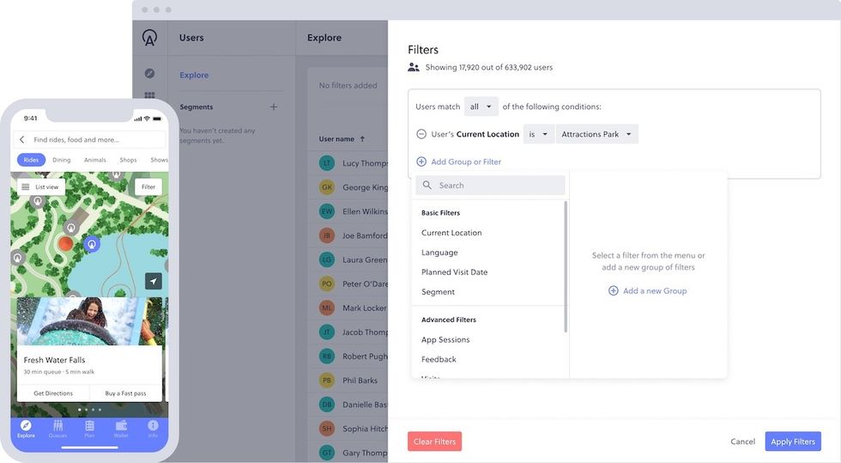Click the plus icon beside Segments
This screenshot has height=463, width=841.
click(x=274, y=107)
